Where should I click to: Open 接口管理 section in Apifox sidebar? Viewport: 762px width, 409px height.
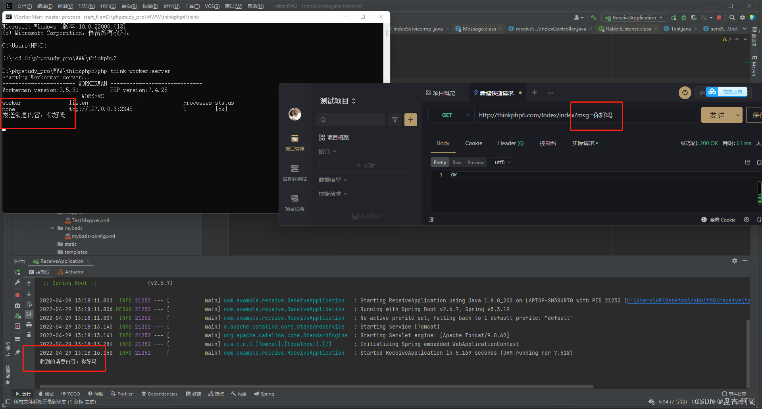[294, 139]
